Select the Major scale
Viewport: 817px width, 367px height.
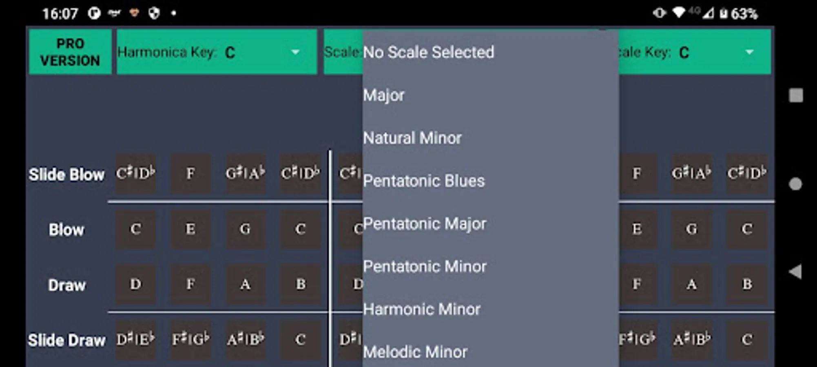point(384,95)
